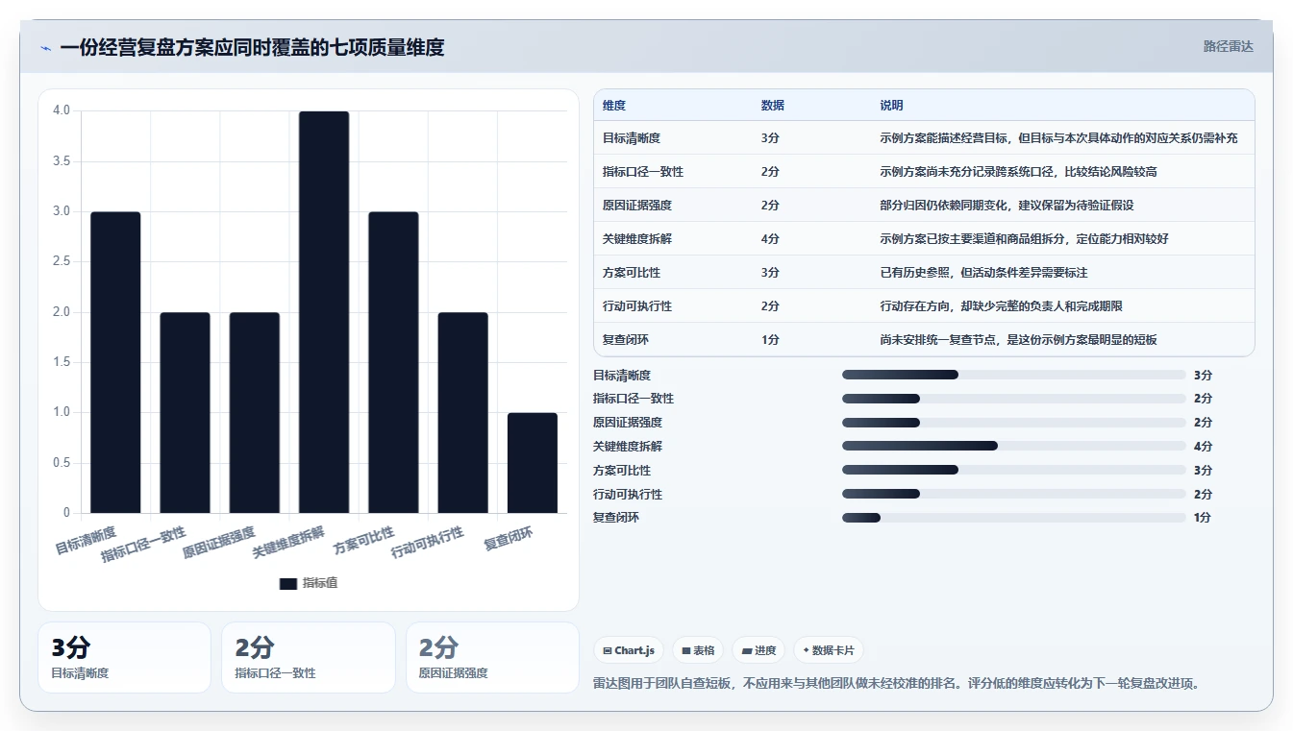Click the 关键维度拆解 progress bar
This screenshot has height=731, width=1293.
coord(1014,446)
